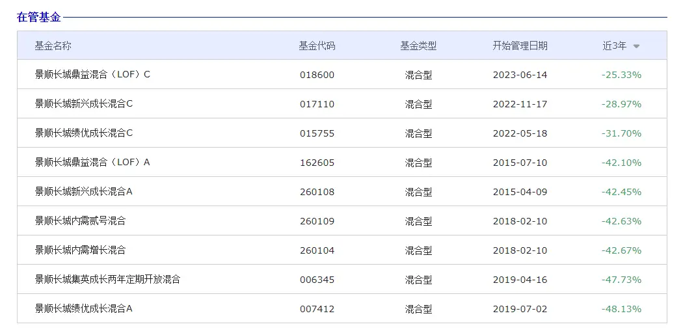Click the -28.97% return value
The width and height of the screenshot is (683, 333).
click(x=622, y=104)
